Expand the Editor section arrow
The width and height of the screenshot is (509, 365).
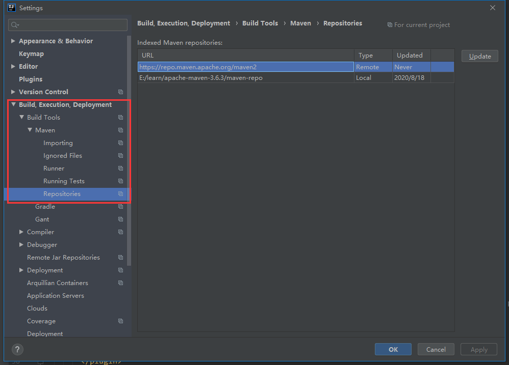(x=13, y=66)
